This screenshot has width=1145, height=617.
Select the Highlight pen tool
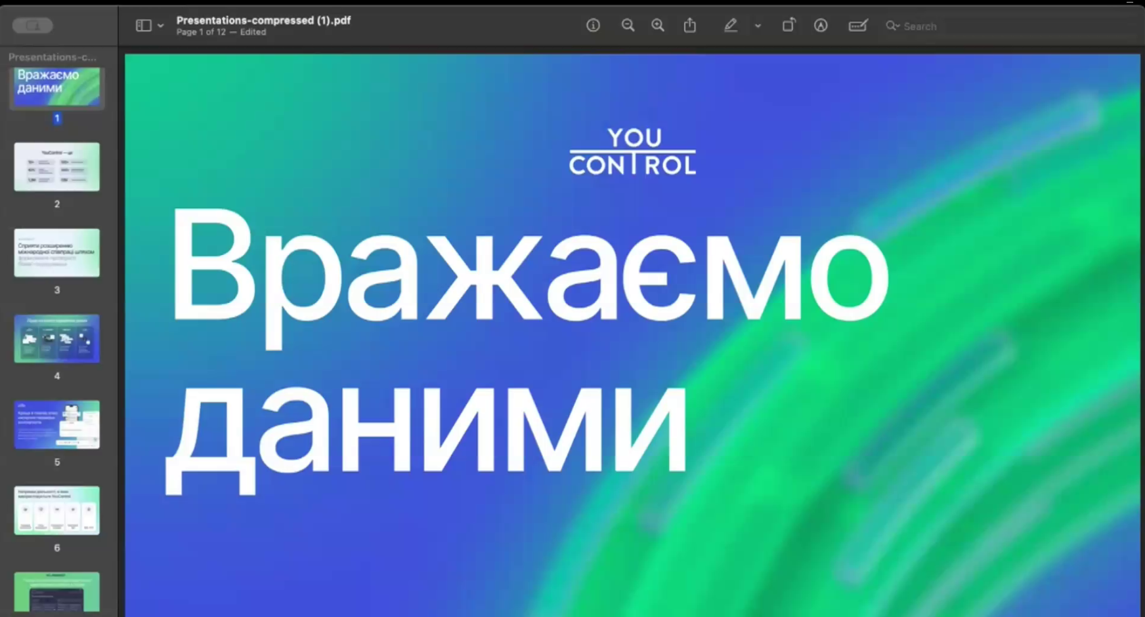[730, 26]
